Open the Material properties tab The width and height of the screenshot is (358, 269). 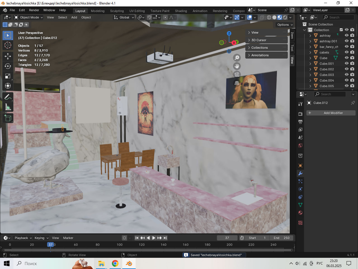click(300, 213)
